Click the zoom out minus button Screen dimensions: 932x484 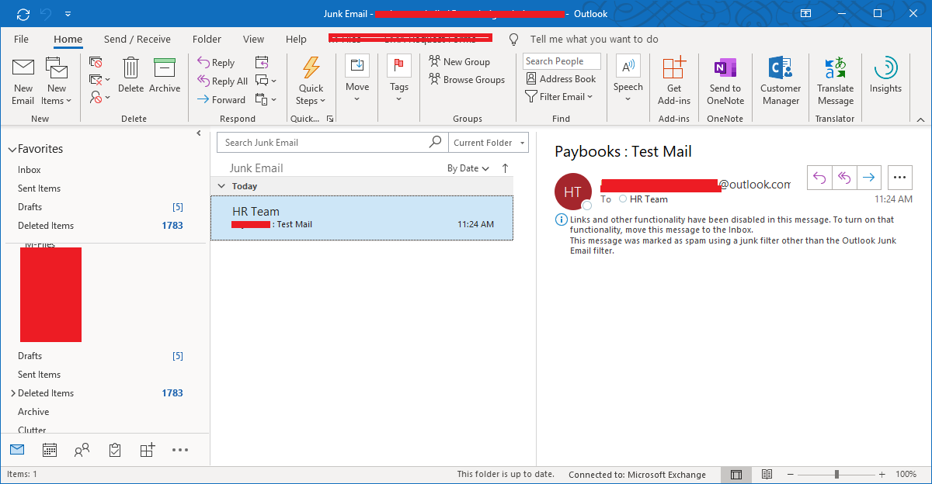791,474
